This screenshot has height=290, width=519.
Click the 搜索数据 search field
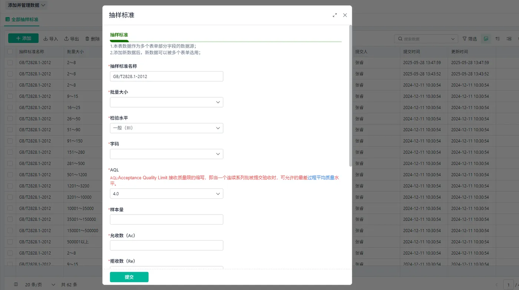pos(426,39)
